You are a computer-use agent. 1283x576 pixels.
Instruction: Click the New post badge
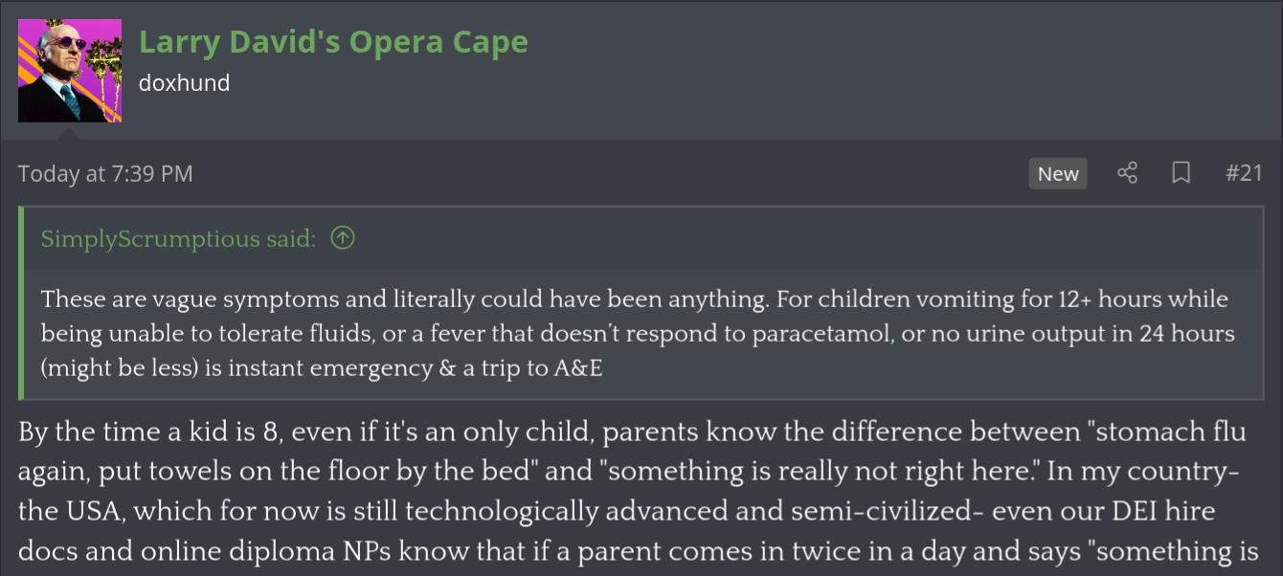[x=1057, y=173]
